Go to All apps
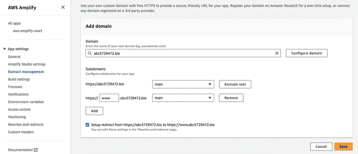 14,23
